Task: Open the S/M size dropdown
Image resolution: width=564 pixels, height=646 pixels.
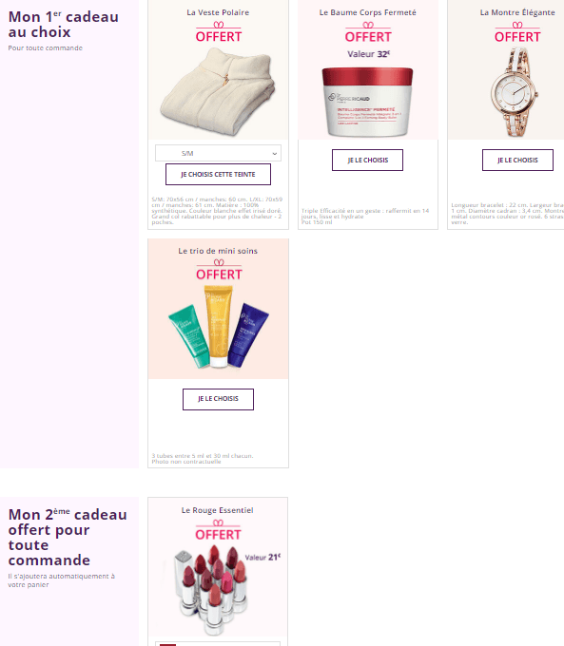Action: point(218,153)
